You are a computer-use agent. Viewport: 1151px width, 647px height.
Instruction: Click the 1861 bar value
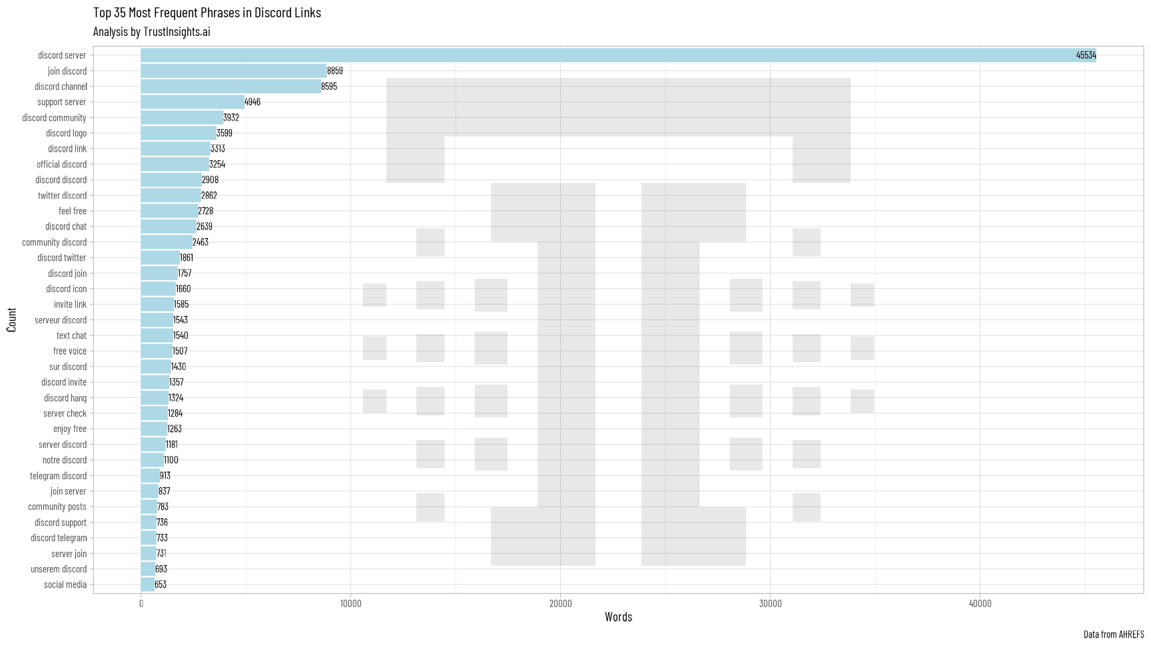[187, 258]
